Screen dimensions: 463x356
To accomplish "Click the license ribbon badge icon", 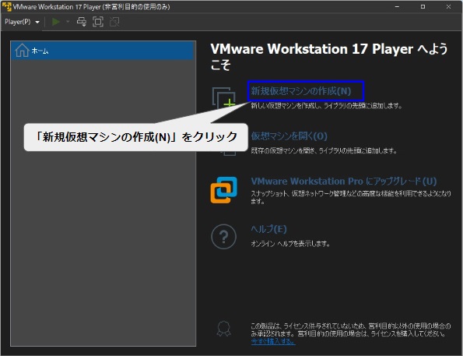I will 223,329.
